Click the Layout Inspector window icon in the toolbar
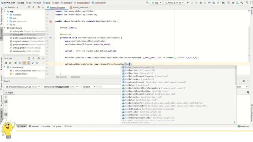Viewport: 253px width, 142px height. pyautogui.click(x=228, y=3)
